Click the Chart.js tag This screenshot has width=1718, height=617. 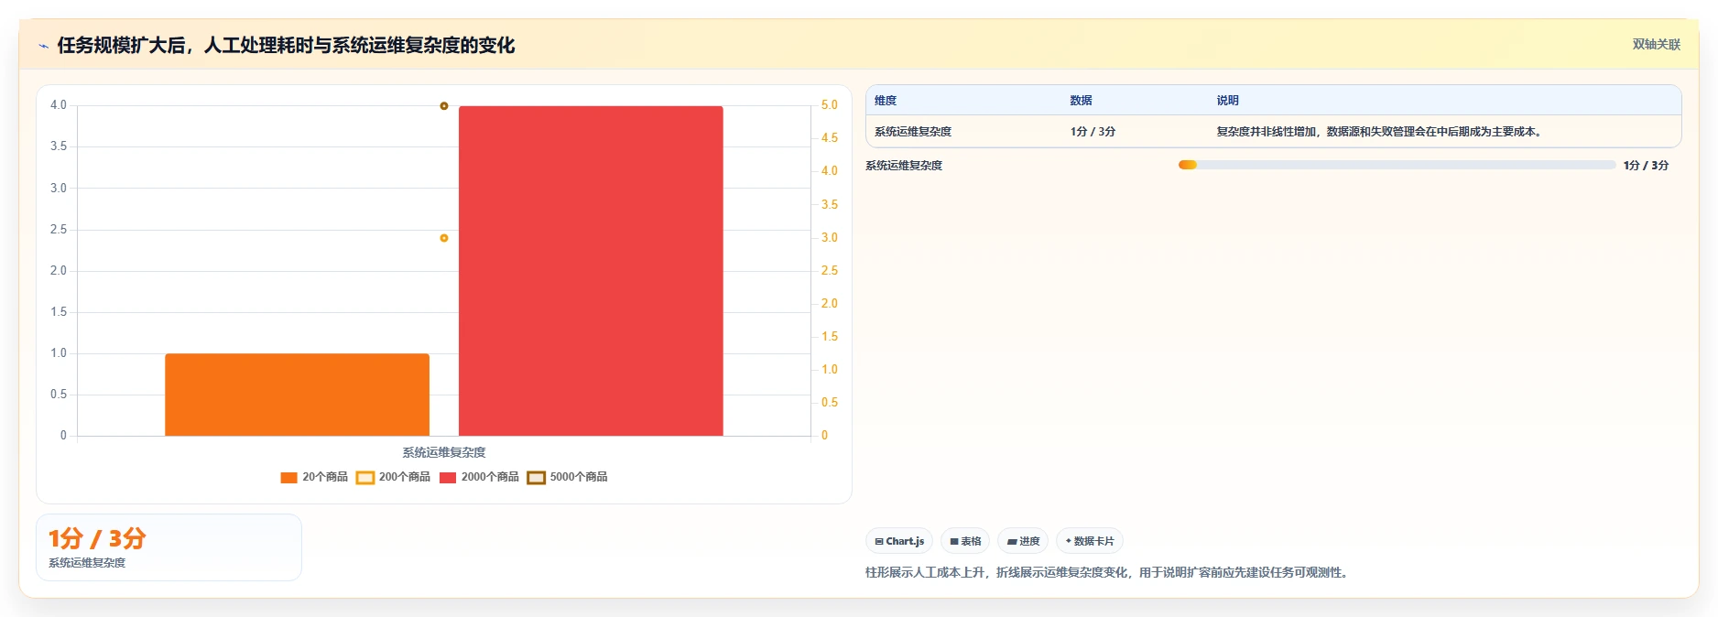pyautogui.click(x=899, y=541)
